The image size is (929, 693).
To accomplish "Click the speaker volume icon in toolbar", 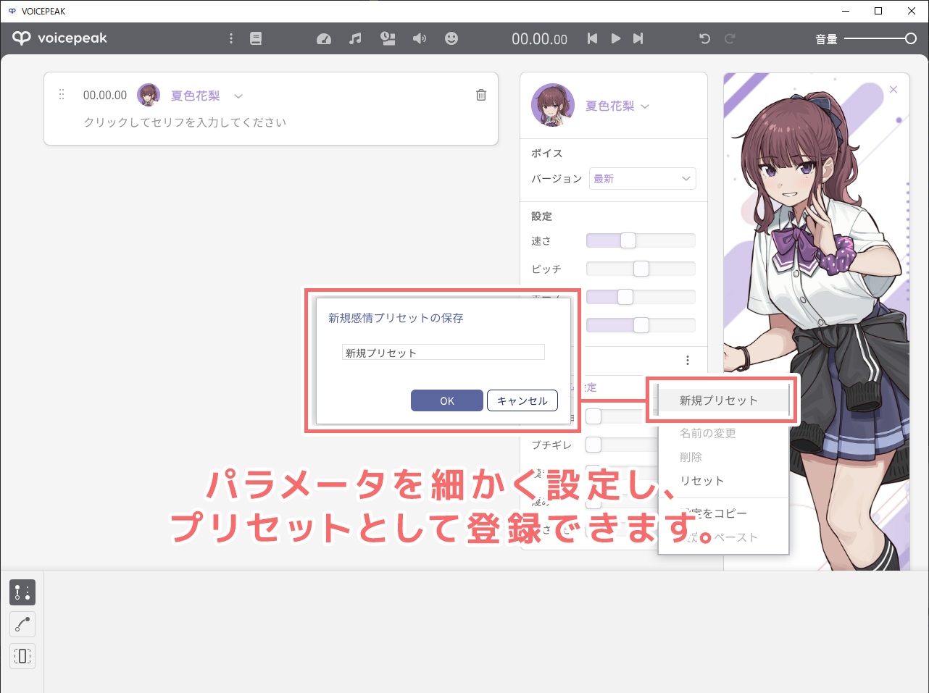I will pos(420,38).
